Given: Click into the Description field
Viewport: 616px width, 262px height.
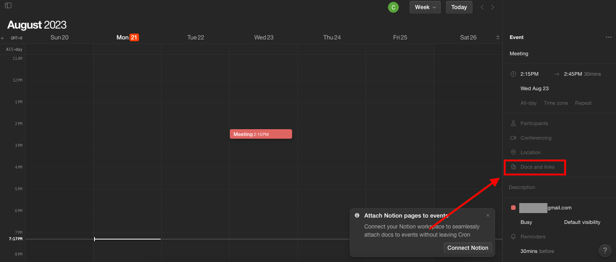Looking at the screenshot, I should 522,187.
